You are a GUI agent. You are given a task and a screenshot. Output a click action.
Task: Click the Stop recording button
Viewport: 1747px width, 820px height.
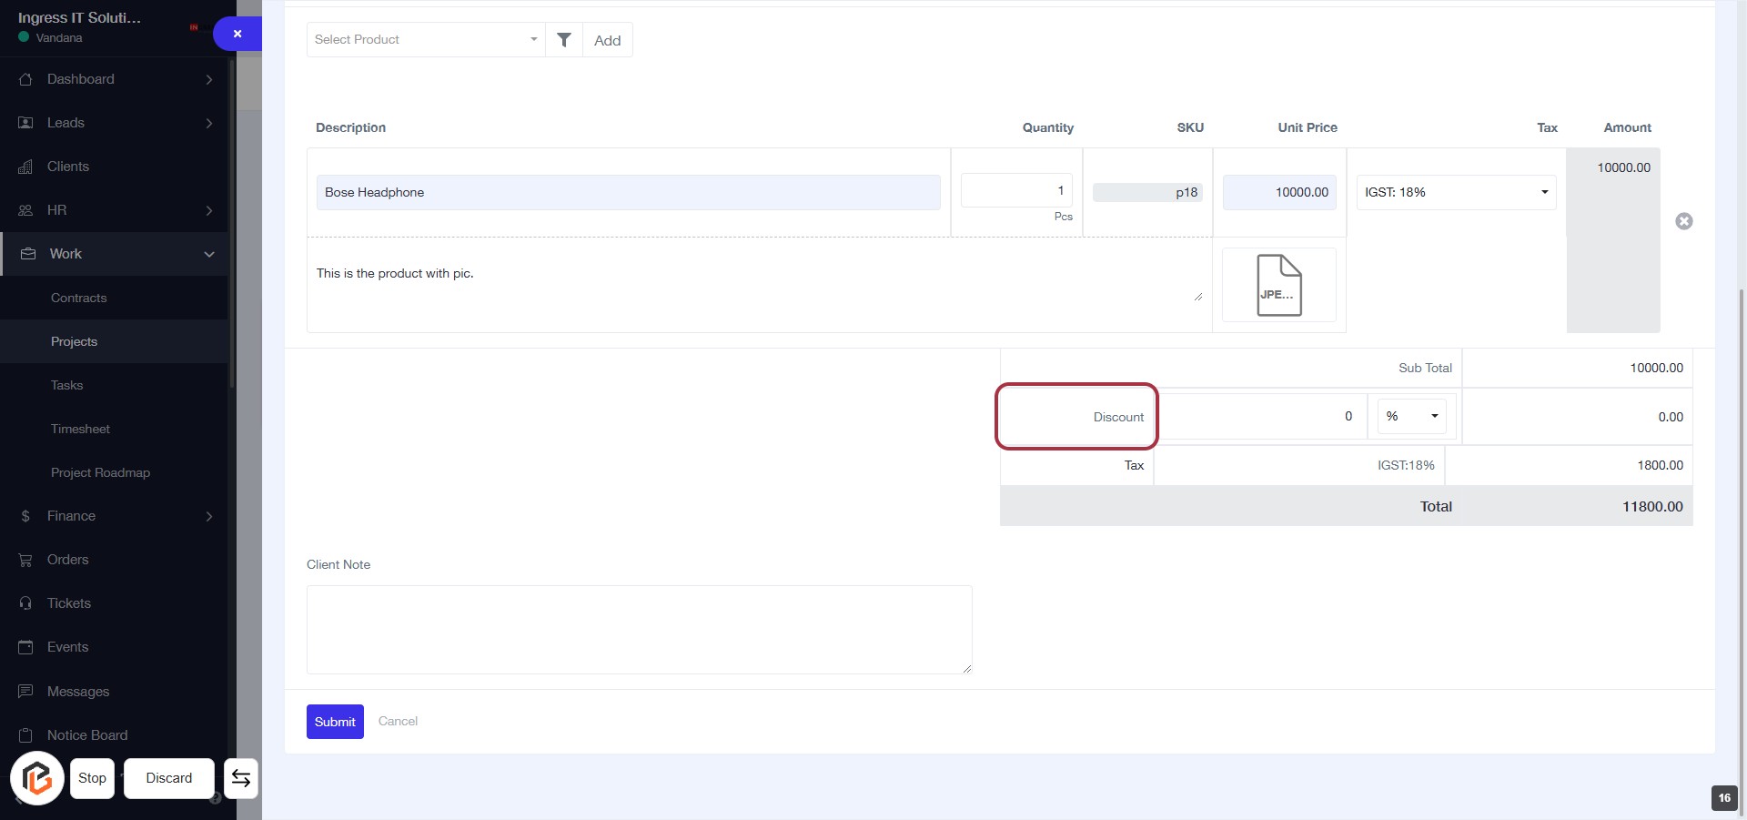coord(92,778)
